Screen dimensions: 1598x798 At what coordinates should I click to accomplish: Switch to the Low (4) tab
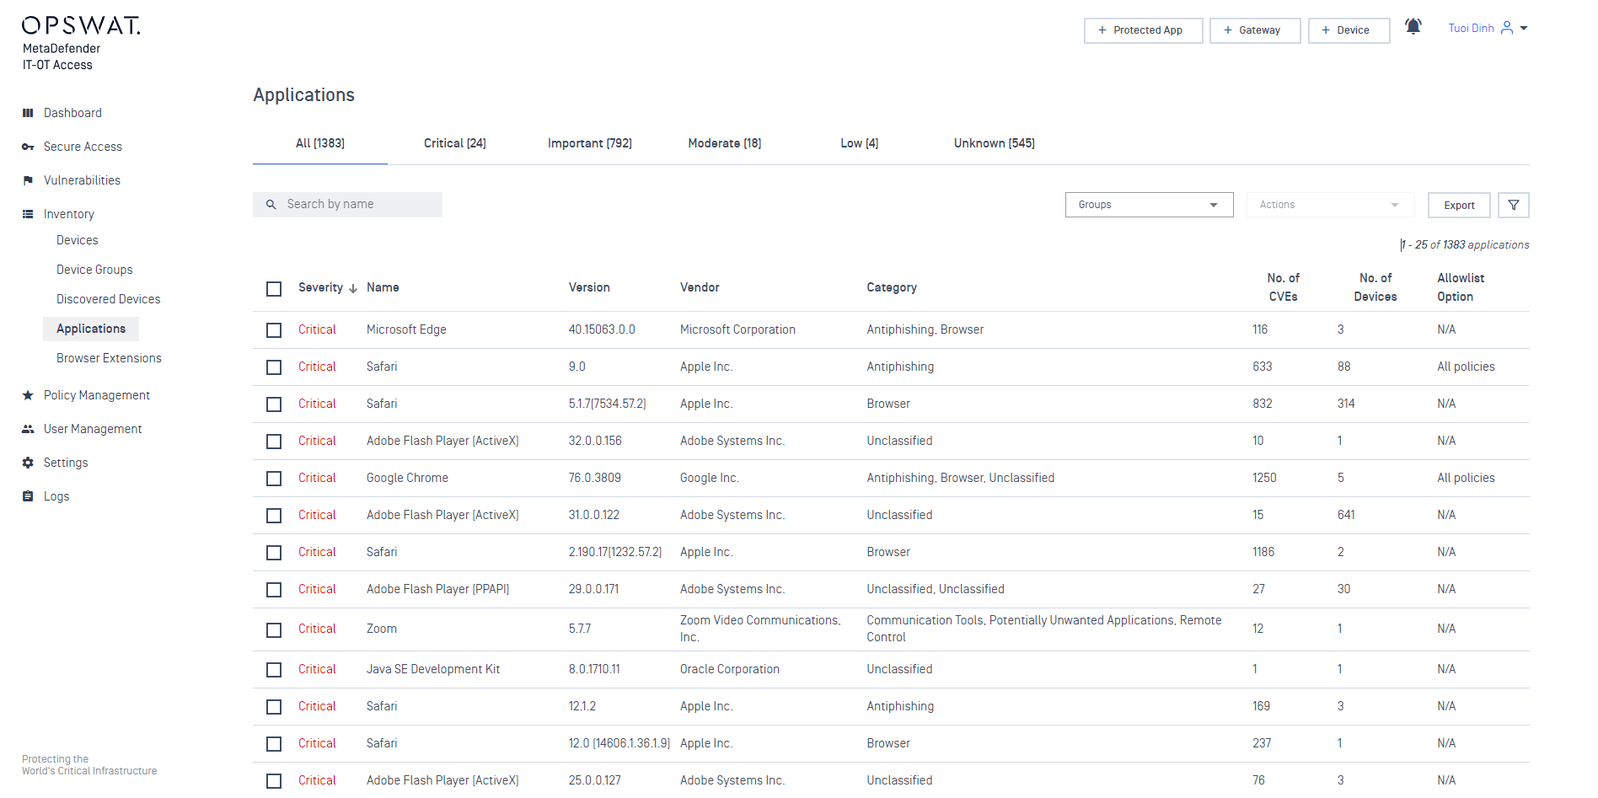[x=860, y=143]
